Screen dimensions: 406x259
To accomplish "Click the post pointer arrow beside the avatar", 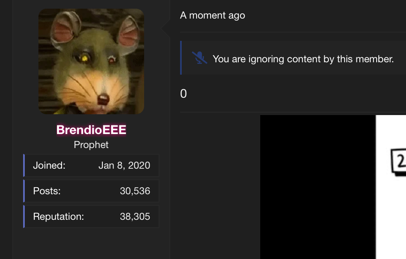I will coord(165,28).
